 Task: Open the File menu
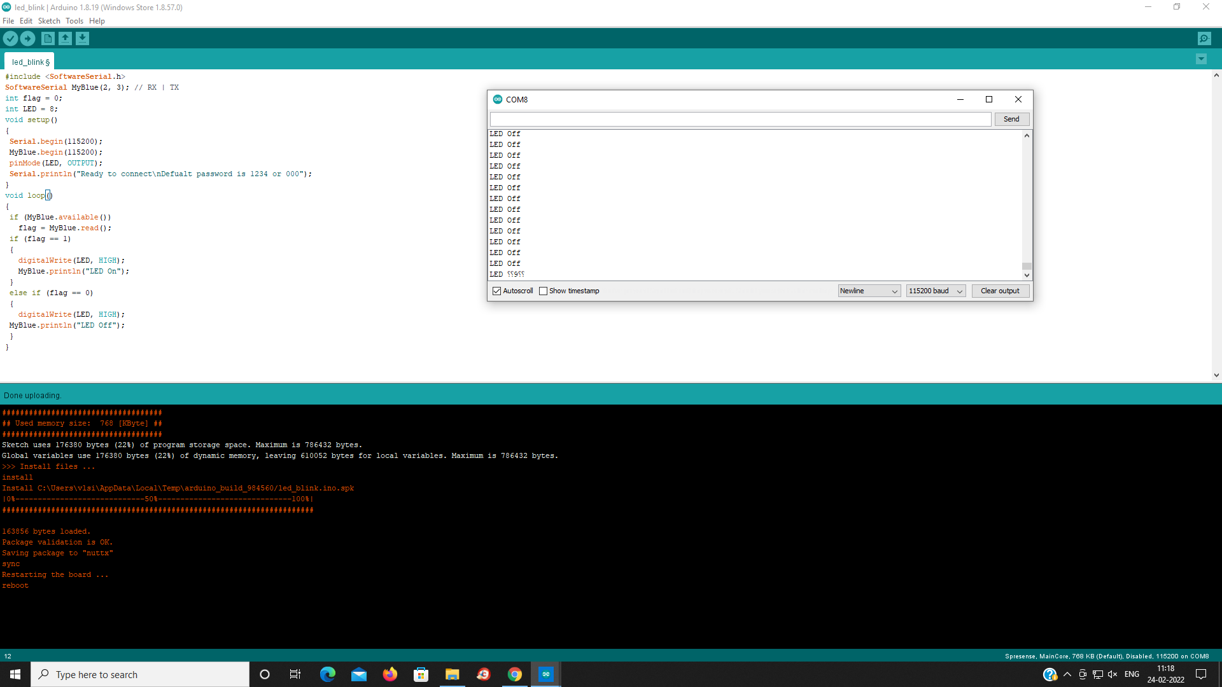pos(8,21)
